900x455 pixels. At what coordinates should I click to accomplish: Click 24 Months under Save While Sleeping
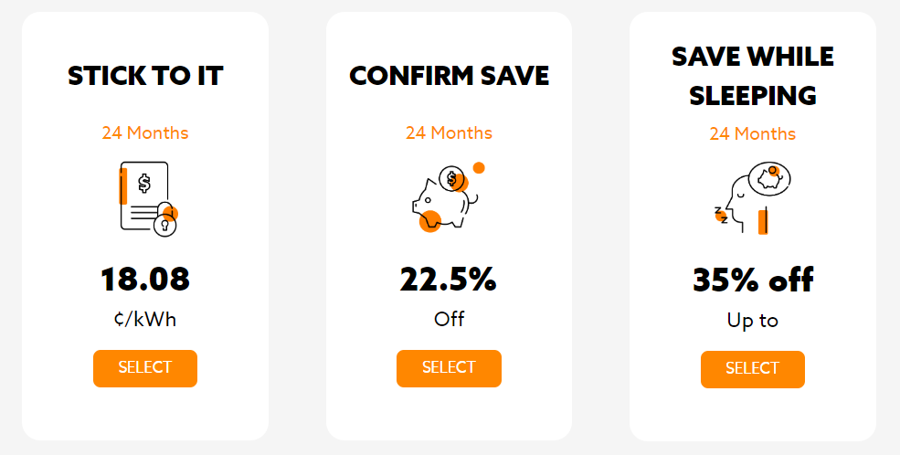[752, 134]
